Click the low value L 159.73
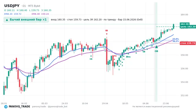 pyautogui.click(x=34, y=10)
